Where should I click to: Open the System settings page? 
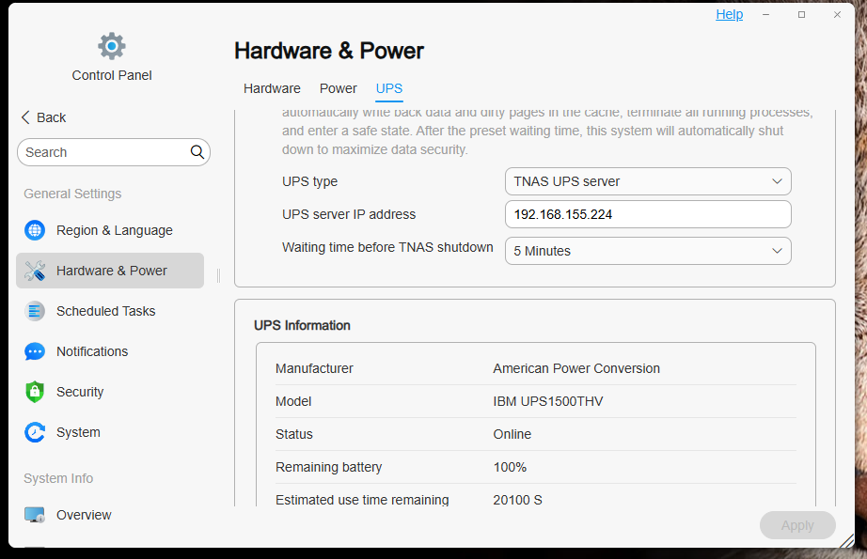click(110, 432)
